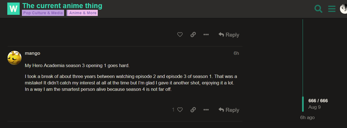Show more actions on the upper post

(206, 35)
